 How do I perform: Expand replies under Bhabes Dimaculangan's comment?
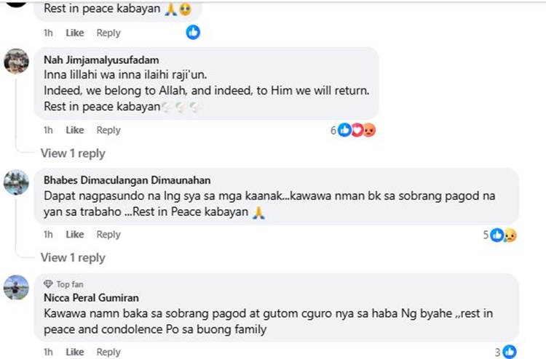point(73,258)
